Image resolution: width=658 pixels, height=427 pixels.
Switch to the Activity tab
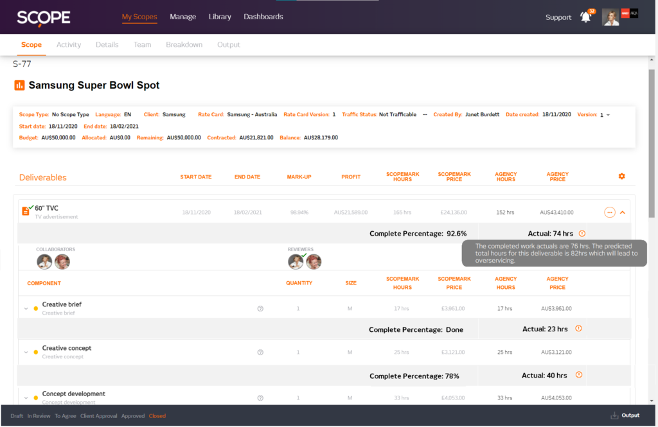pyautogui.click(x=69, y=45)
